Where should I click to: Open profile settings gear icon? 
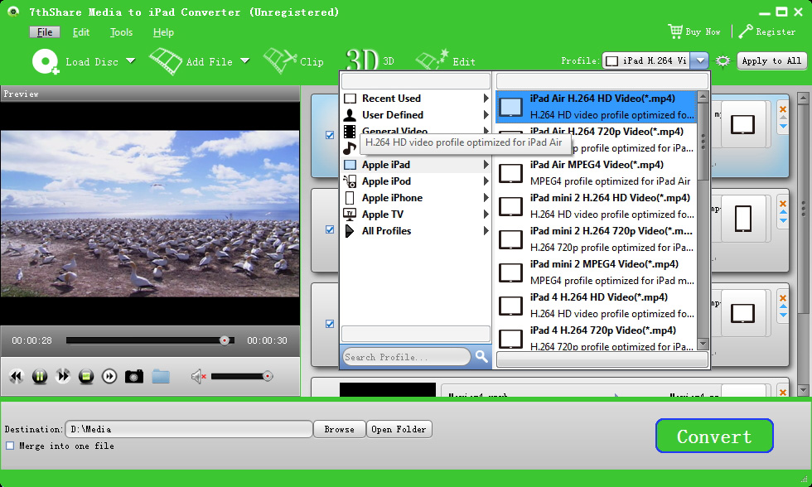coord(723,61)
